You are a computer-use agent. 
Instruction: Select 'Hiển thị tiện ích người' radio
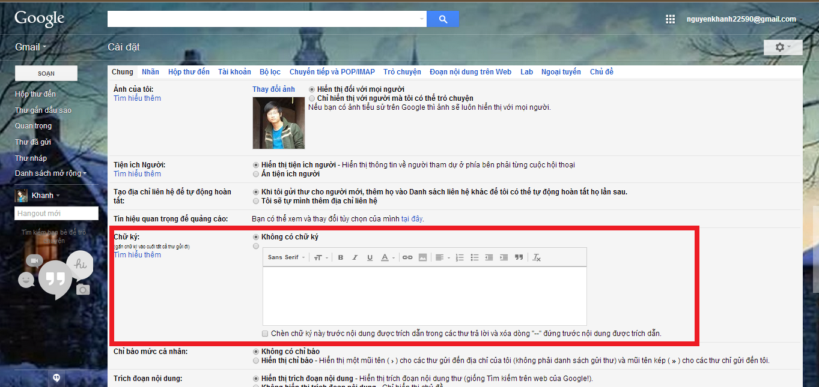pos(257,165)
